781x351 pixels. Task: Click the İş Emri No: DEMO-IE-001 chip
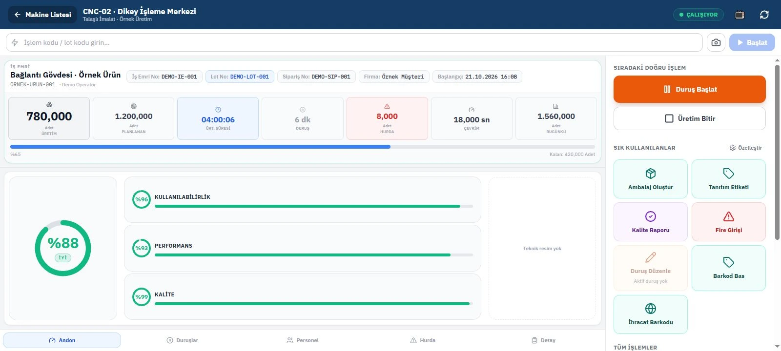[x=164, y=77]
